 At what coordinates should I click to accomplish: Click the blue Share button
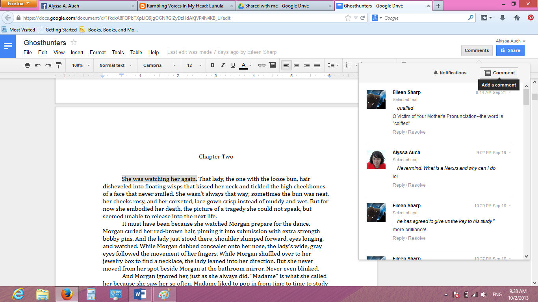tap(510, 50)
